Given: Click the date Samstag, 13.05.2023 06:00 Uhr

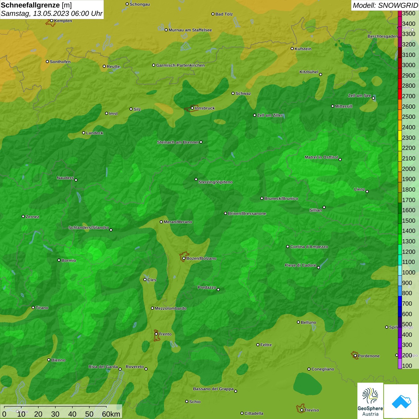Looking at the screenshot, I should click(52, 13).
